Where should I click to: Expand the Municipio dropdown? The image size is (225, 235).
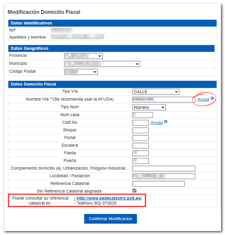tap(102, 64)
